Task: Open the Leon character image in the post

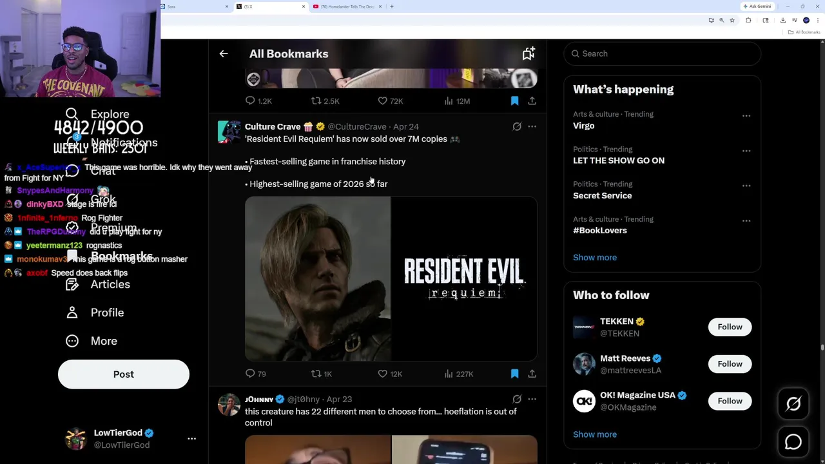Action: tap(318, 278)
